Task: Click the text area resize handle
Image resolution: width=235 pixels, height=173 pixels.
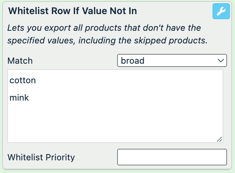Action: [219, 139]
